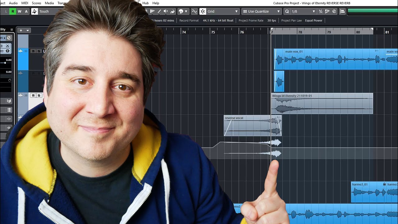Toggle the iterative quantize percent icon
Image resolution: width=398 pixels, height=224 pixels.
coord(321,11)
